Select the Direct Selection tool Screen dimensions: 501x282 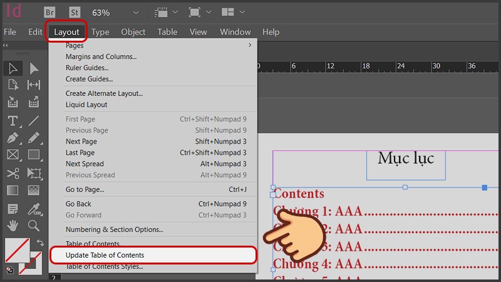pyautogui.click(x=34, y=68)
